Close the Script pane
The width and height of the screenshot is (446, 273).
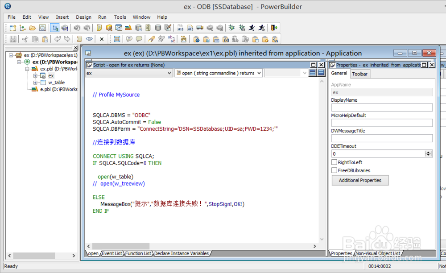[x=321, y=65]
